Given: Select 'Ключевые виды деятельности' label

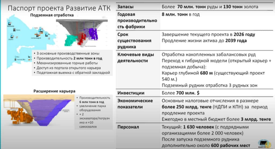Looking at the screenshot, I should (x=136, y=58).
